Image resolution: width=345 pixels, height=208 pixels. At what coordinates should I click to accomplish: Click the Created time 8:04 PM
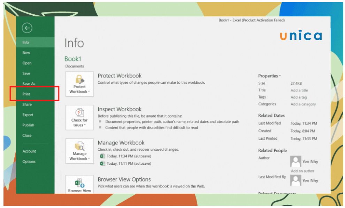click(x=303, y=131)
